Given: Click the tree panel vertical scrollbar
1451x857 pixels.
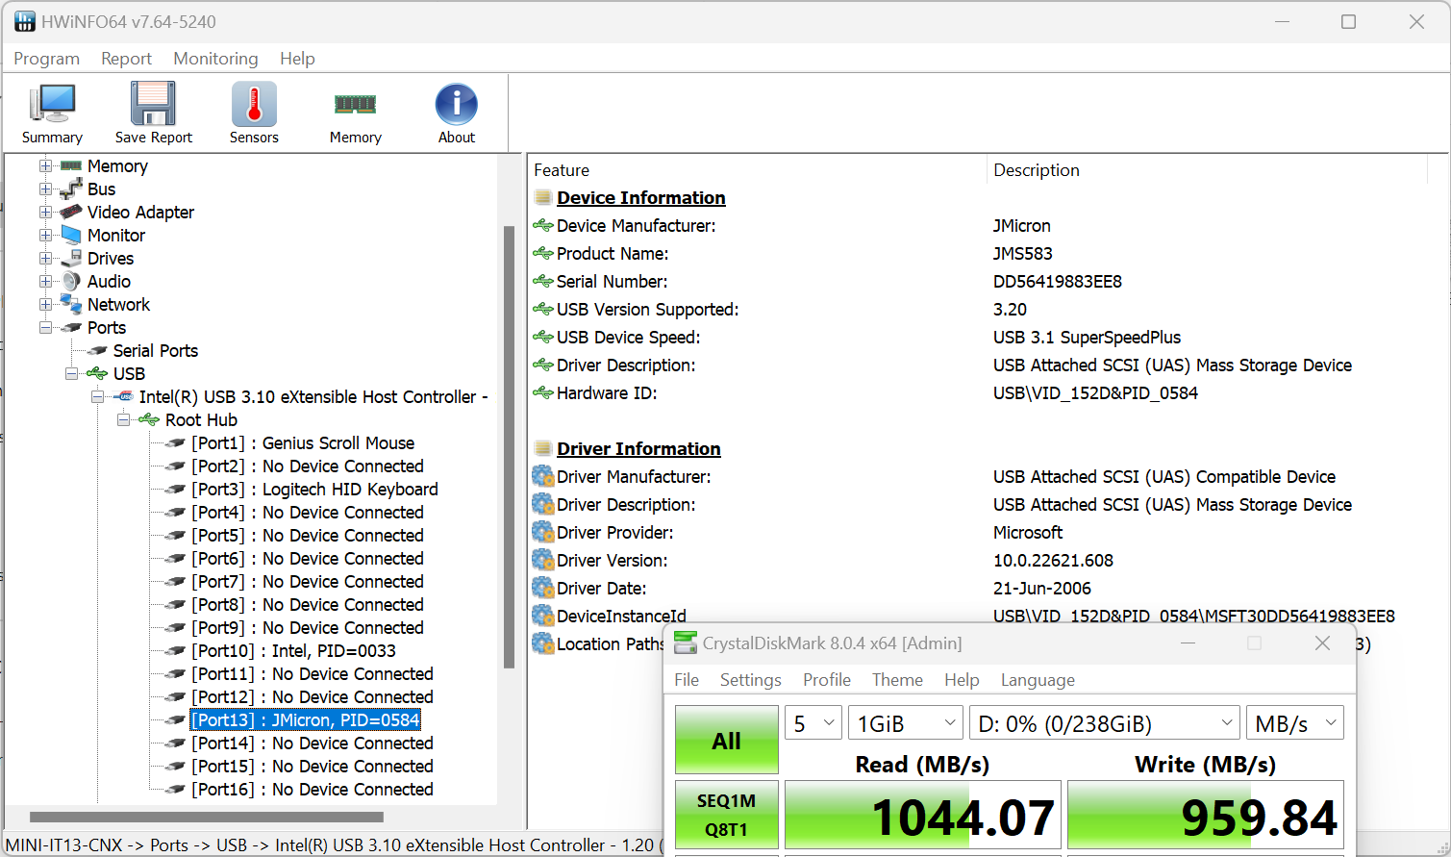Looking at the screenshot, I should pyautogui.click(x=509, y=446).
